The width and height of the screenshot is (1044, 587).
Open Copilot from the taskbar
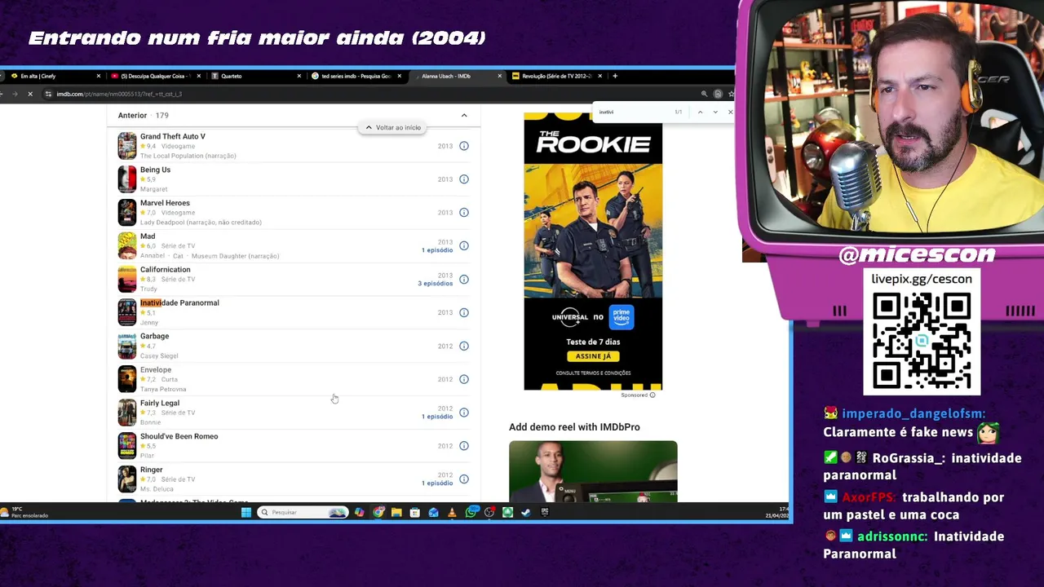point(360,512)
